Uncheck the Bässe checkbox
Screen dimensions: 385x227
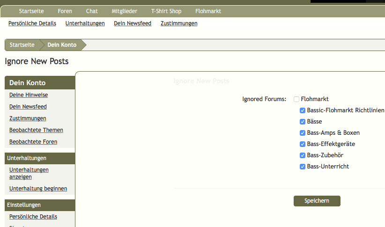click(x=303, y=122)
